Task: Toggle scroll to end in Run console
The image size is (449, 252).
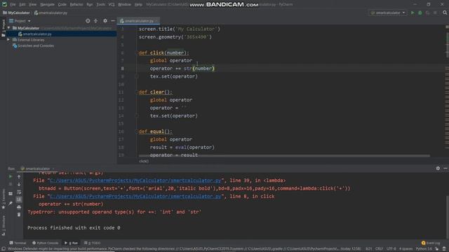Action: [19, 199]
